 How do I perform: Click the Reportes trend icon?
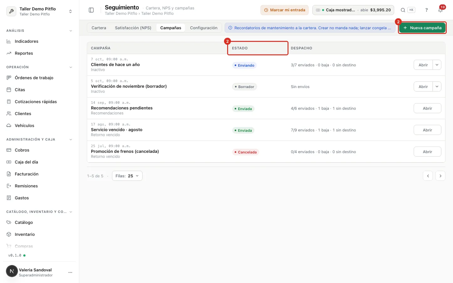click(9, 53)
